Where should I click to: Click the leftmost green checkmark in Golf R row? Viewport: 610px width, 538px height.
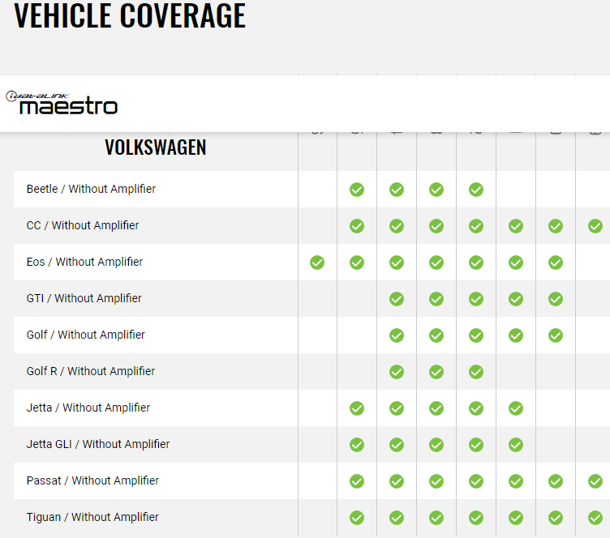[x=397, y=372]
